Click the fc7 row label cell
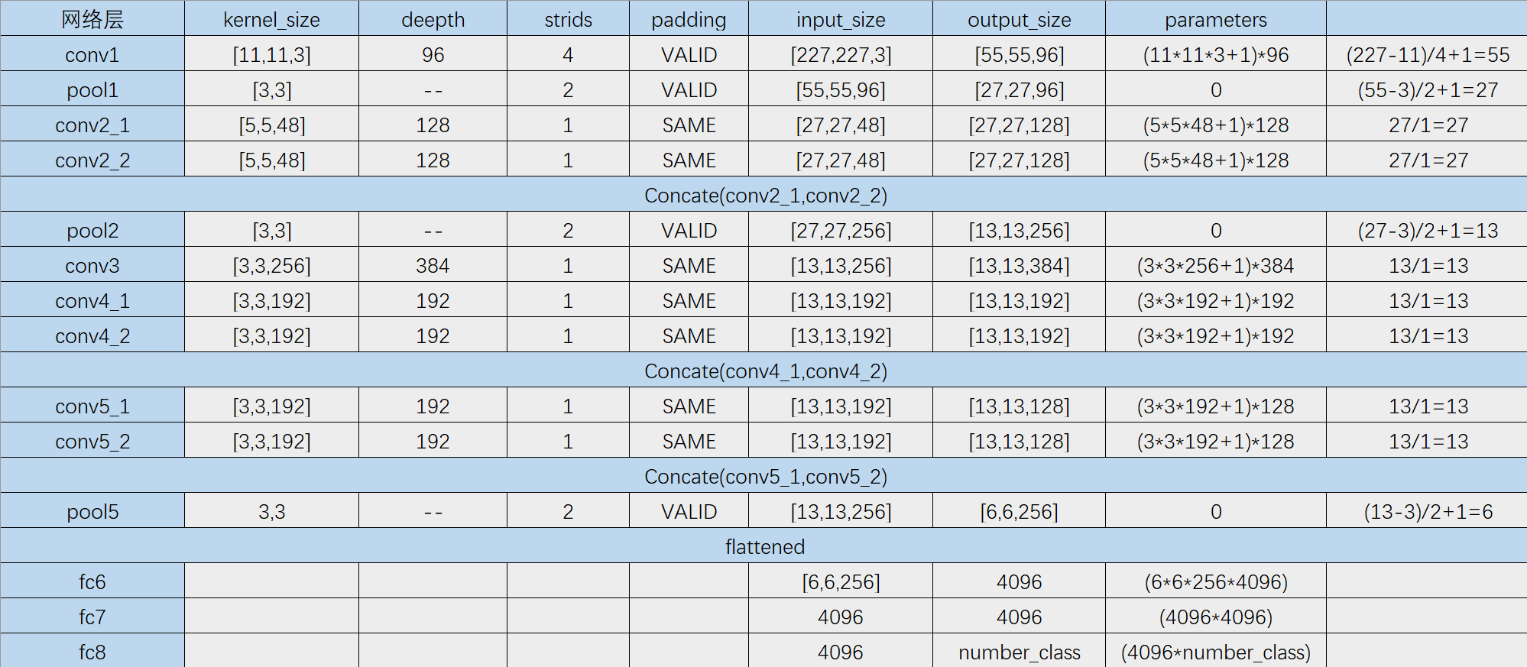Image resolution: width=1527 pixels, height=667 pixels. tap(92, 617)
